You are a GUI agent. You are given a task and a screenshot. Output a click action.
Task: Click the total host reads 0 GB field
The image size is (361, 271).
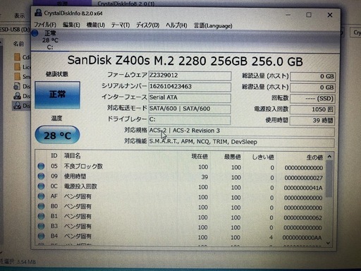pos(313,76)
